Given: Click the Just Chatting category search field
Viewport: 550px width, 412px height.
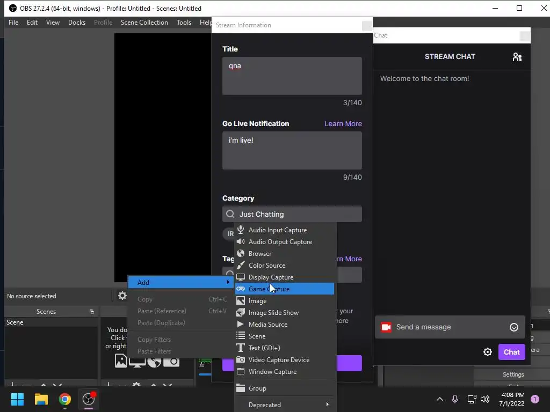Looking at the screenshot, I should 292,214.
